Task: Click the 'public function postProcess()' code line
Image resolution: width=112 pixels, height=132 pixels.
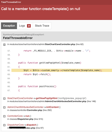Action: 37,87
